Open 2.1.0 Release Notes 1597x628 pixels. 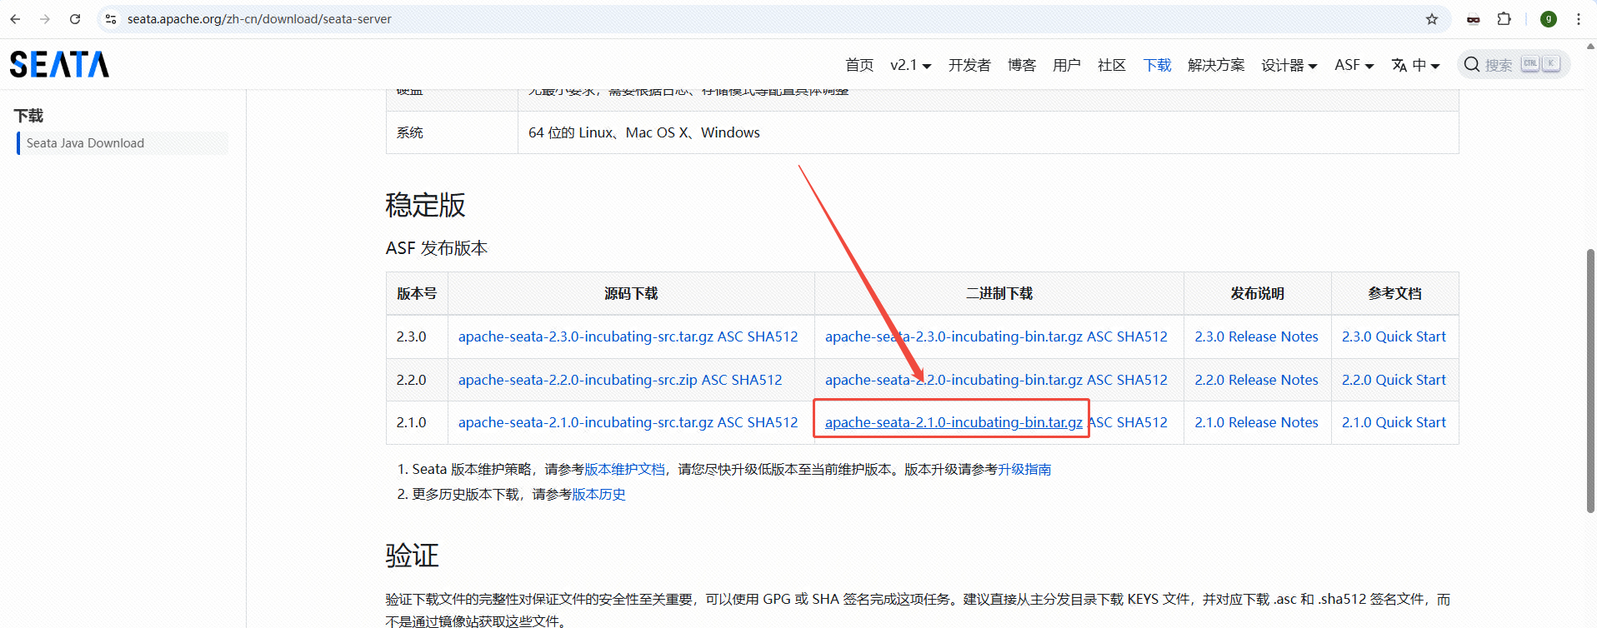pos(1256,422)
